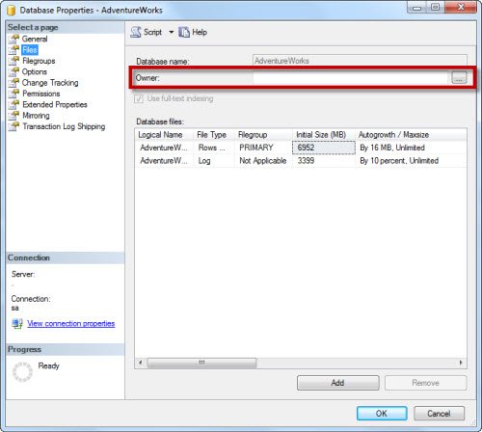
Task: Click the Change Tracking page icon
Action: [x=13, y=83]
